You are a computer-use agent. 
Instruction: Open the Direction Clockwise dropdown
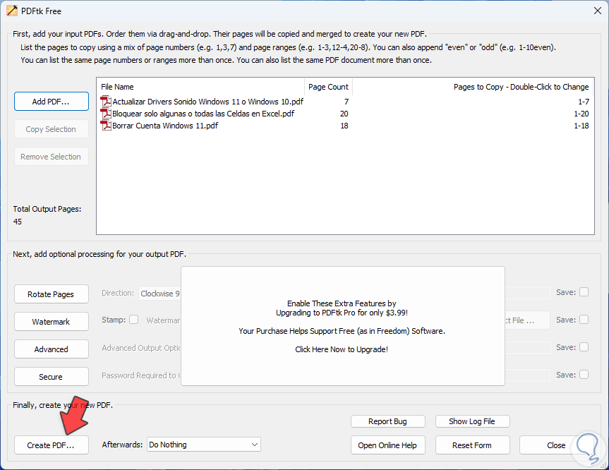(159, 294)
